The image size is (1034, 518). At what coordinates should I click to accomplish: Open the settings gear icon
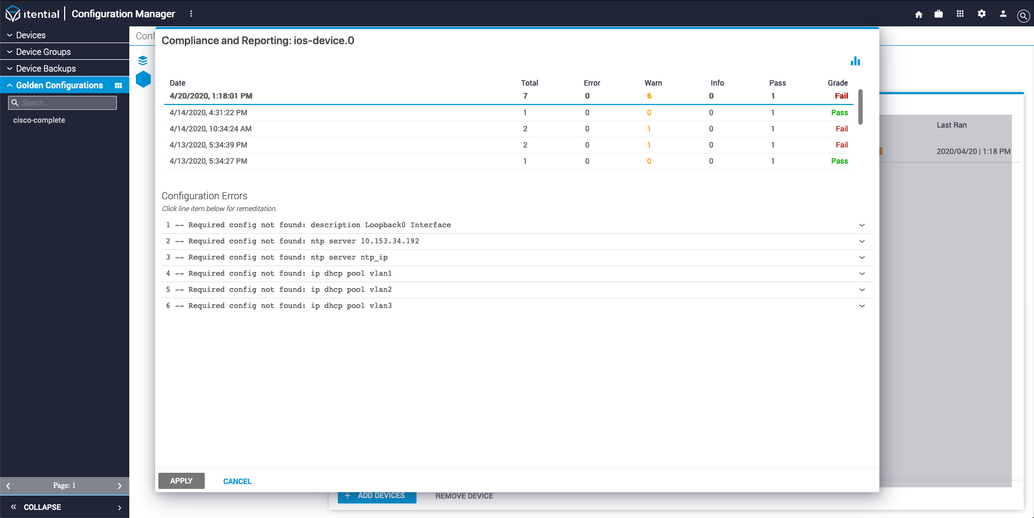pos(982,14)
